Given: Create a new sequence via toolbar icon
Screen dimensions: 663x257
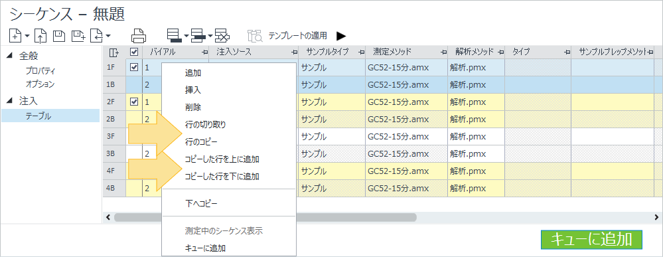Looking at the screenshot, I should pyautogui.click(x=16, y=36).
